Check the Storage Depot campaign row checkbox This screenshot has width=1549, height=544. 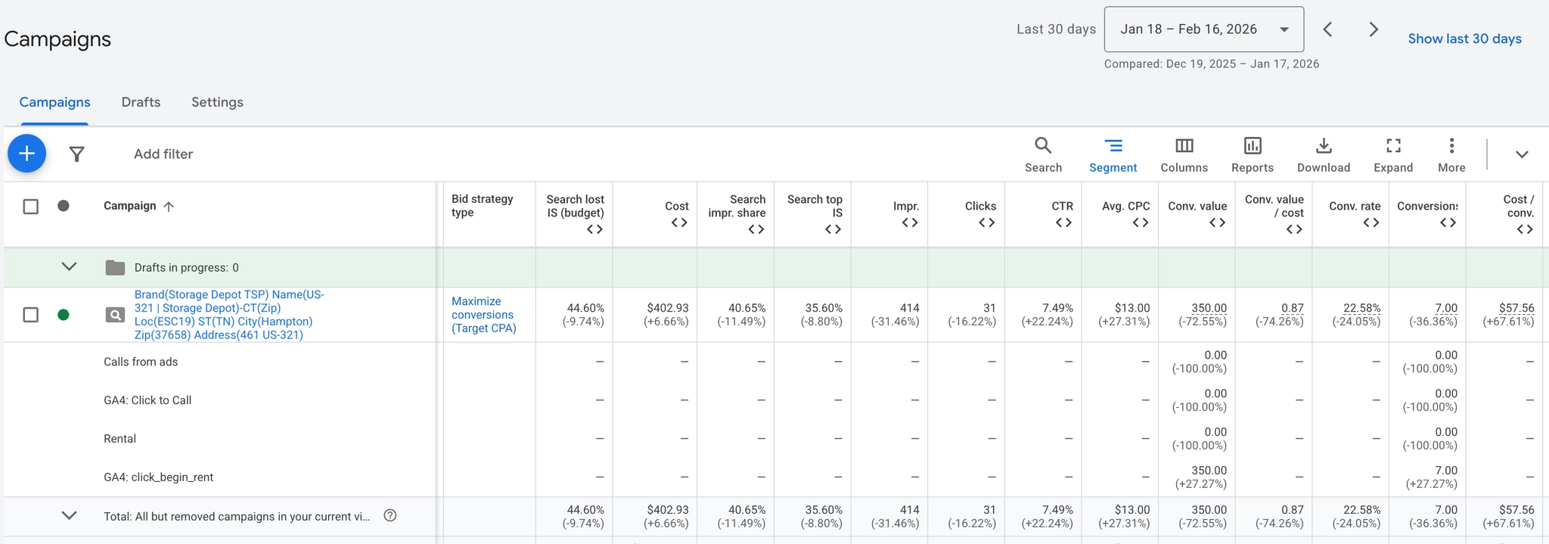pos(30,315)
